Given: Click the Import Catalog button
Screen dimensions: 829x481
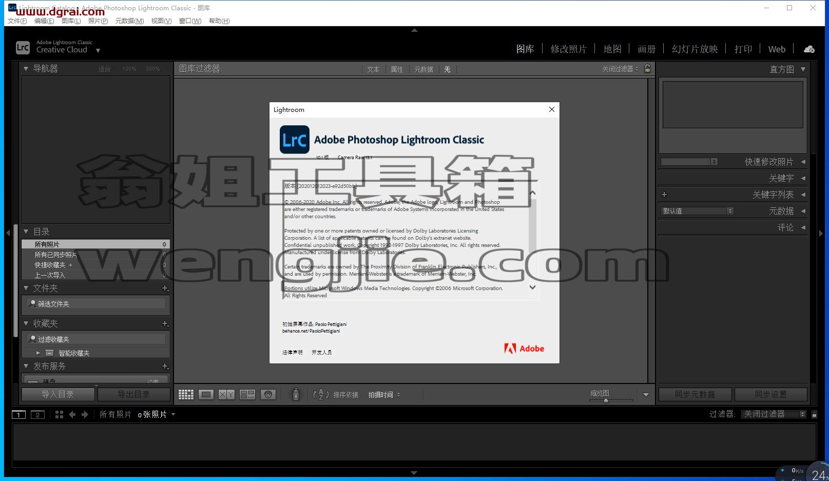Looking at the screenshot, I should [x=58, y=394].
